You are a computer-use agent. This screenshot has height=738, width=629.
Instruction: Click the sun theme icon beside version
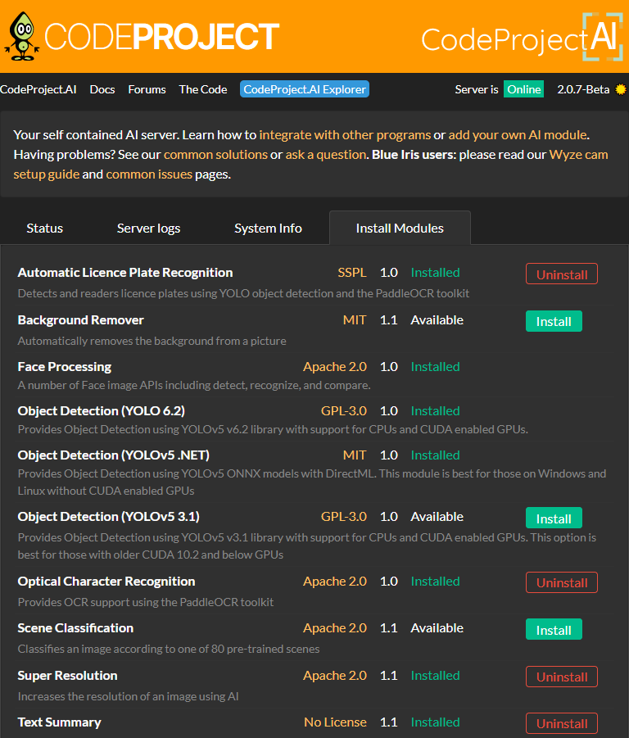click(x=621, y=89)
